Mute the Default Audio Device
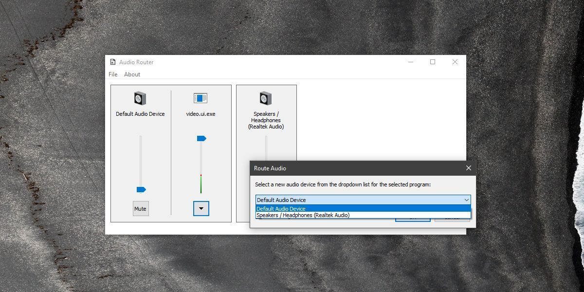The width and height of the screenshot is (584, 292). point(140,209)
